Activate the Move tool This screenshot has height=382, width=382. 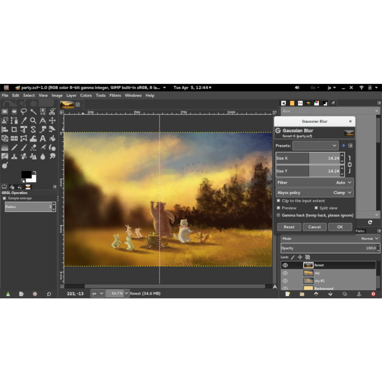(x=53, y=121)
